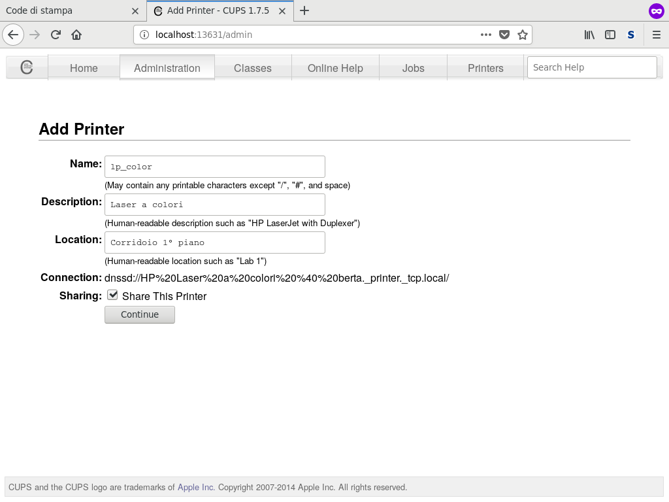Click the Add Printer heading

coord(82,129)
